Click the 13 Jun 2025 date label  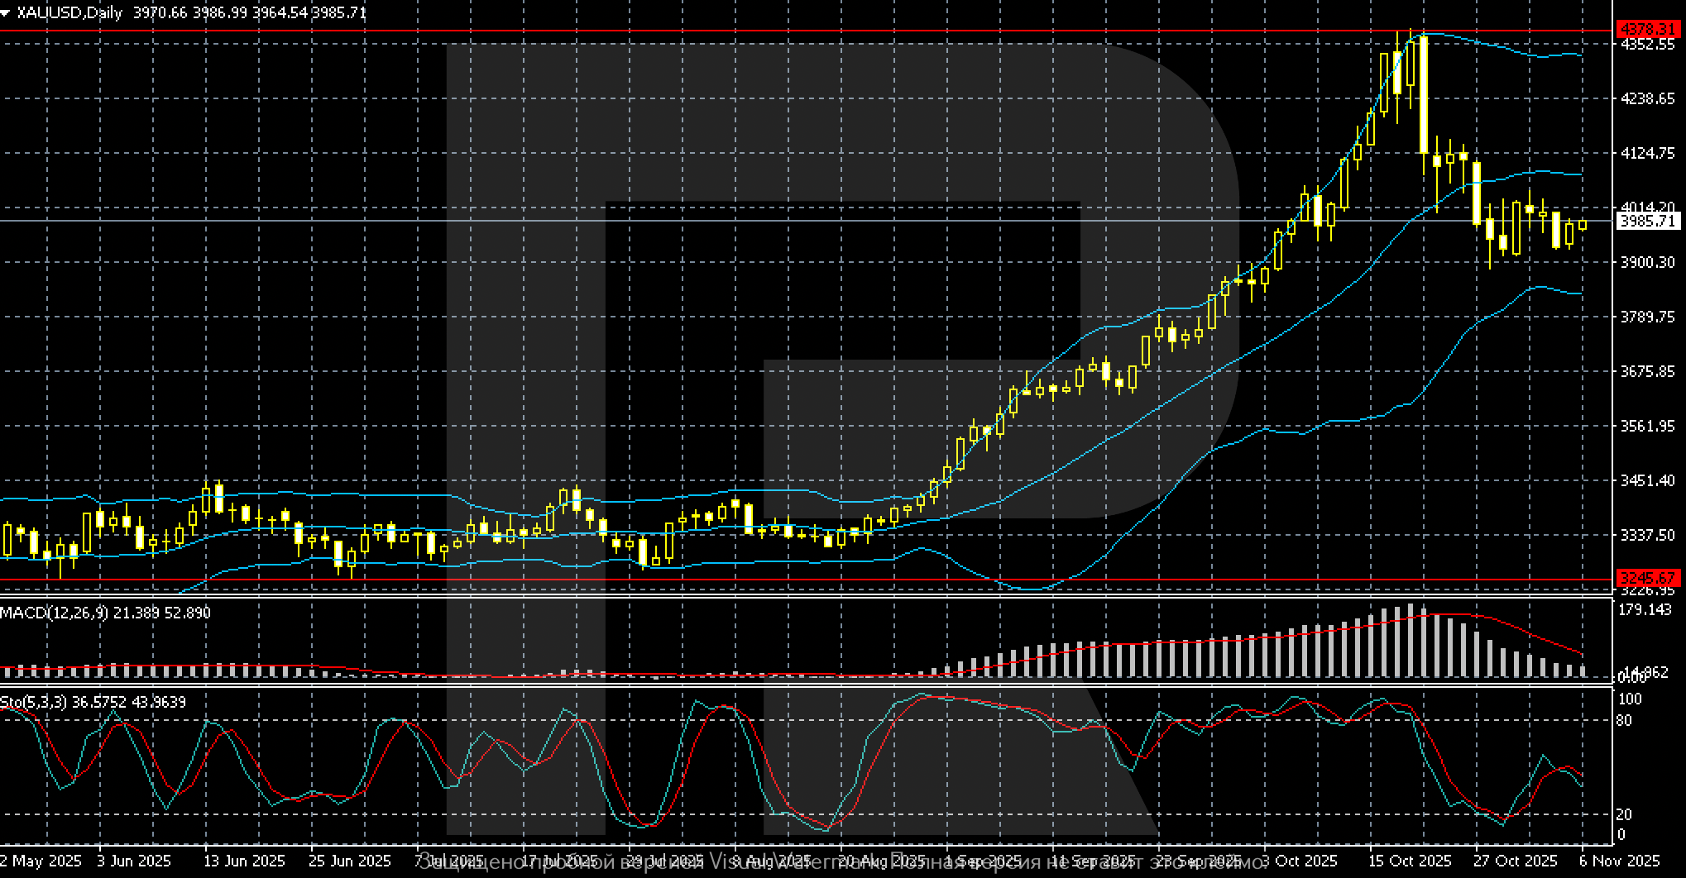(243, 861)
